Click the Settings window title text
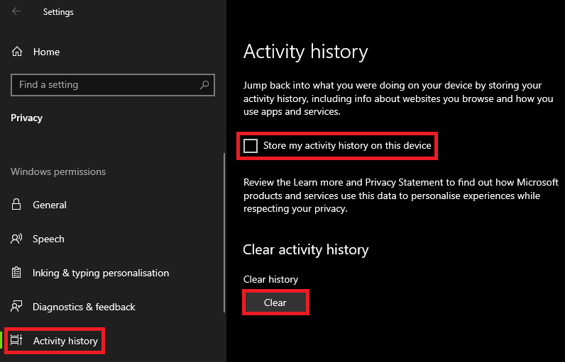The image size is (565, 362). coord(58,11)
